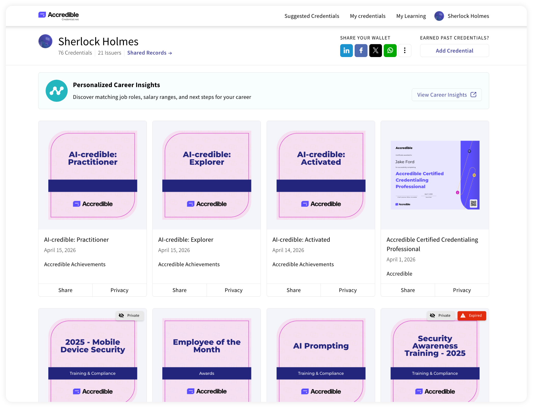
Task: Open My Learning
Action: point(411,16)
